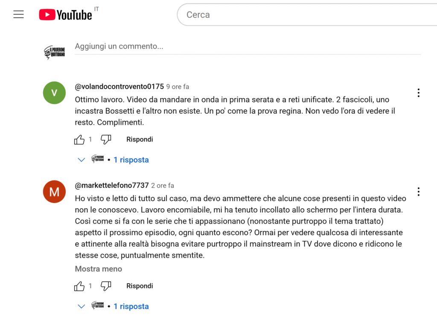
Task: Dislike the comment by @markettelefono7737
Action: point(106,286)
